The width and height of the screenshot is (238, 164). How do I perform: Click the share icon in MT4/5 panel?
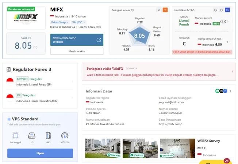[222, 10]
